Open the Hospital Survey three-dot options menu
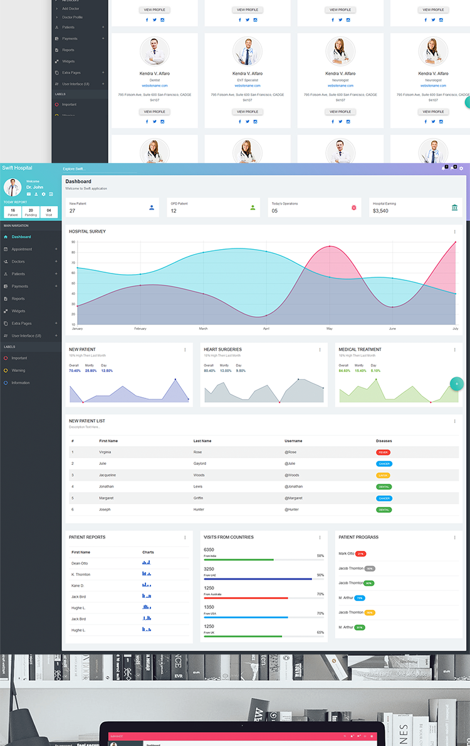This screenshot has height=746, width=470. [455, 232]
